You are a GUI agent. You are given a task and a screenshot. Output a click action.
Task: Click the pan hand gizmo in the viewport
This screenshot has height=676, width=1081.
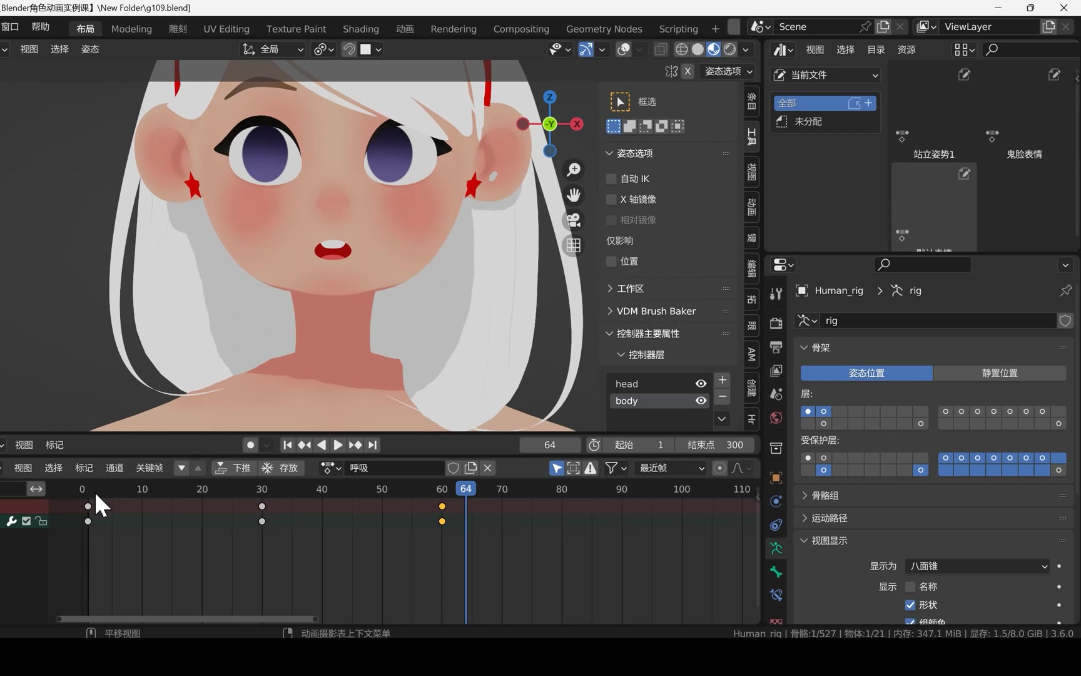573,195
